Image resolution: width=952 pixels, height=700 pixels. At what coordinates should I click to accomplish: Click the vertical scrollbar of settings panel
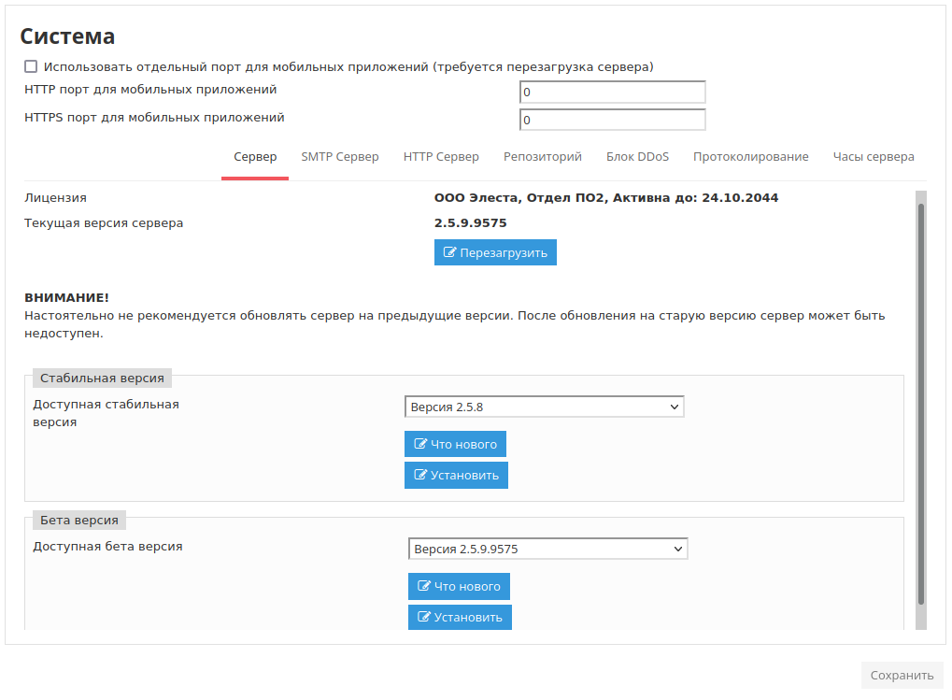click(920, 402)
